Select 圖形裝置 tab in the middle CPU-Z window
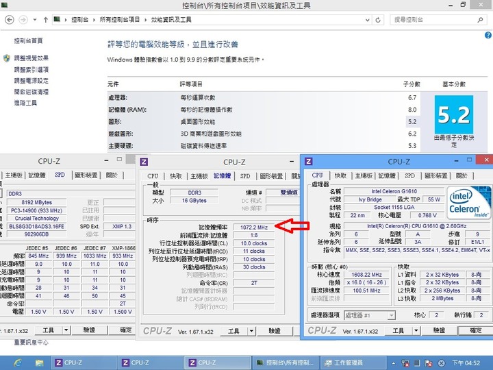 pyautogui.click(x=271, y=176)
